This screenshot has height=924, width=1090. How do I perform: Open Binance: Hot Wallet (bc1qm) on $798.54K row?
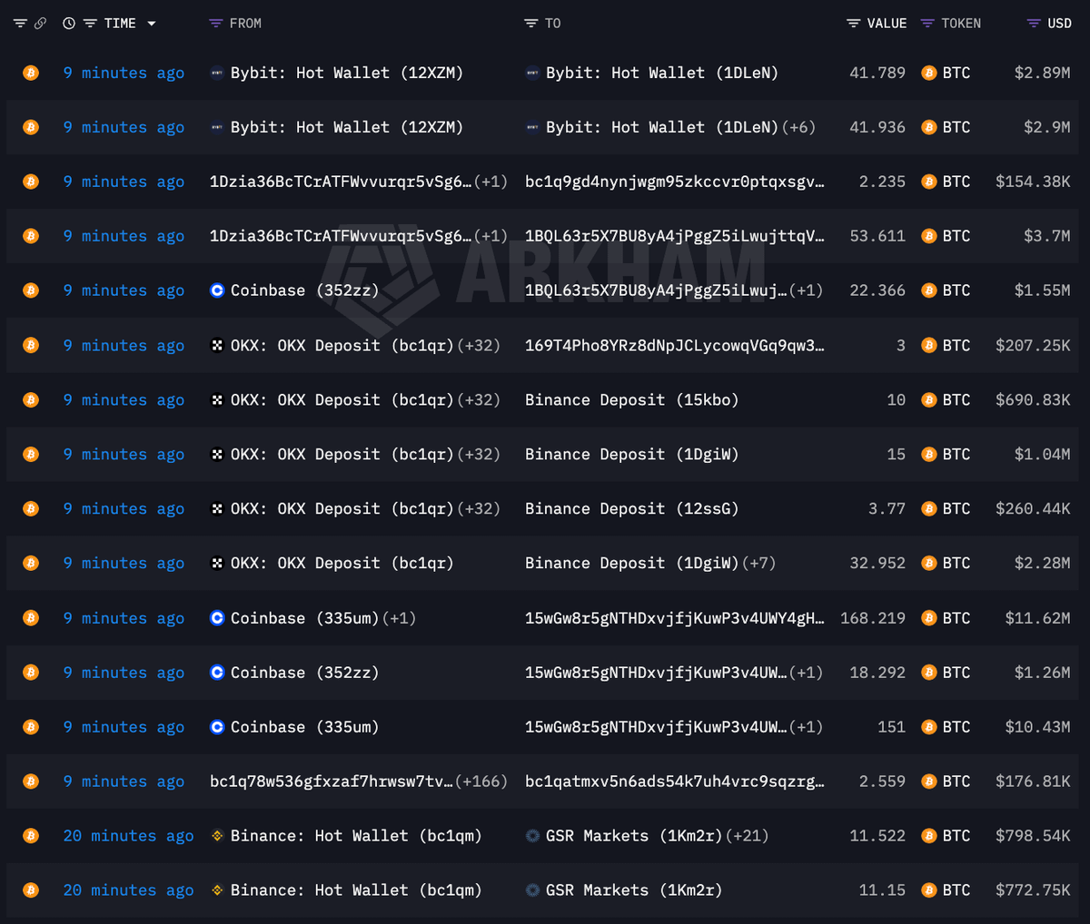click(x=356, y=836)
